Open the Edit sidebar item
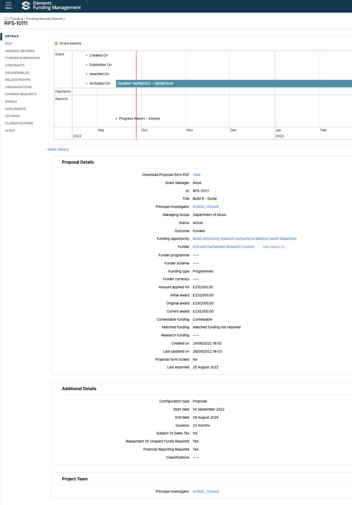This screenshot has width=352, height=505. pyautogui.click(x=9, y=44)
